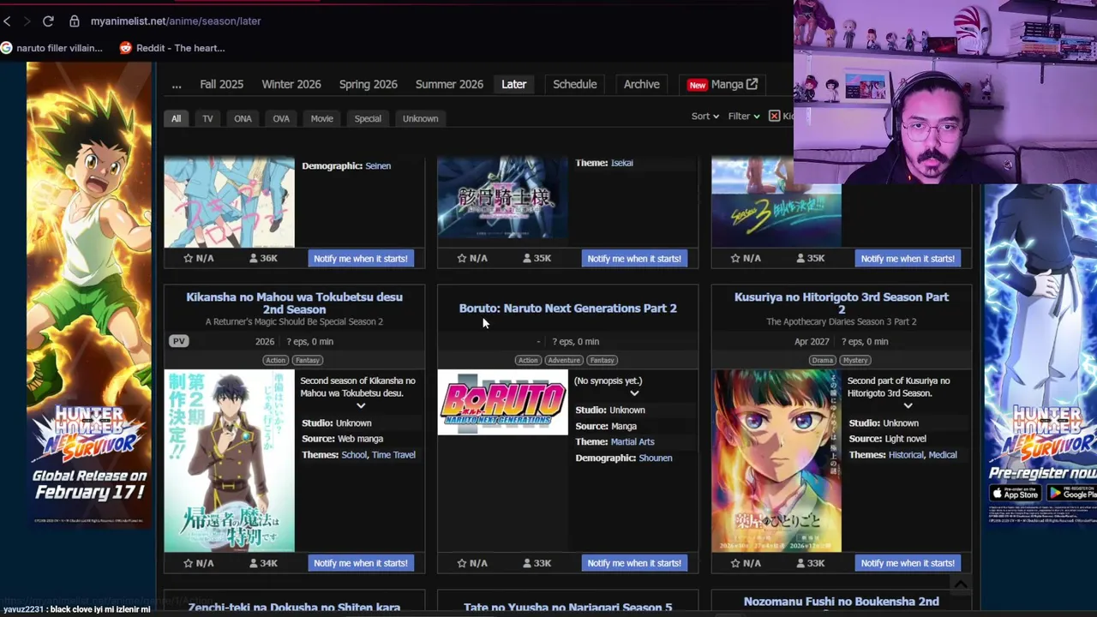Open the Summer 2026 season tab
Image resolution: width=1097 pixels, height=617 pixels.
[x=449, y=84]
